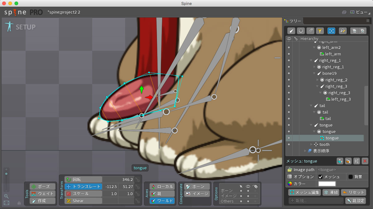
Task: Expand the right_reg_1 slot
Action: (x=314, y=67)
